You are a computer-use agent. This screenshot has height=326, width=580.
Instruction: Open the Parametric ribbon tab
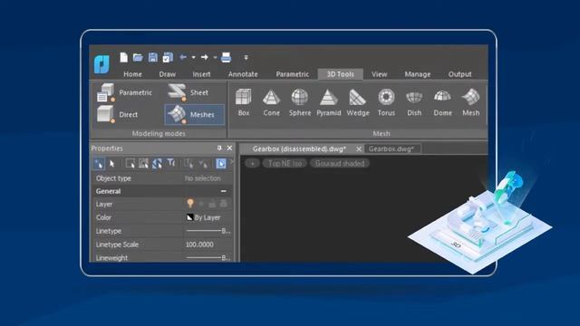[292, 74]
